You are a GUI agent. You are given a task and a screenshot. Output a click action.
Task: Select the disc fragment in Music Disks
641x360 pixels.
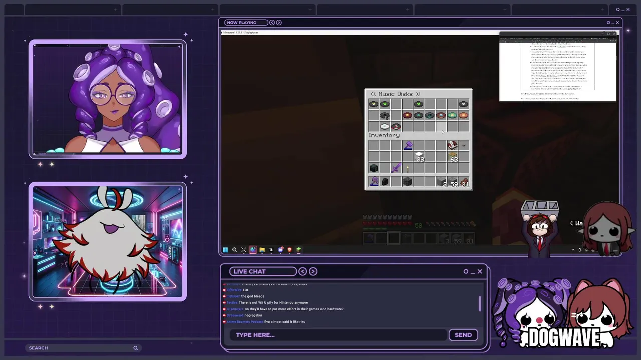[385, 115]
